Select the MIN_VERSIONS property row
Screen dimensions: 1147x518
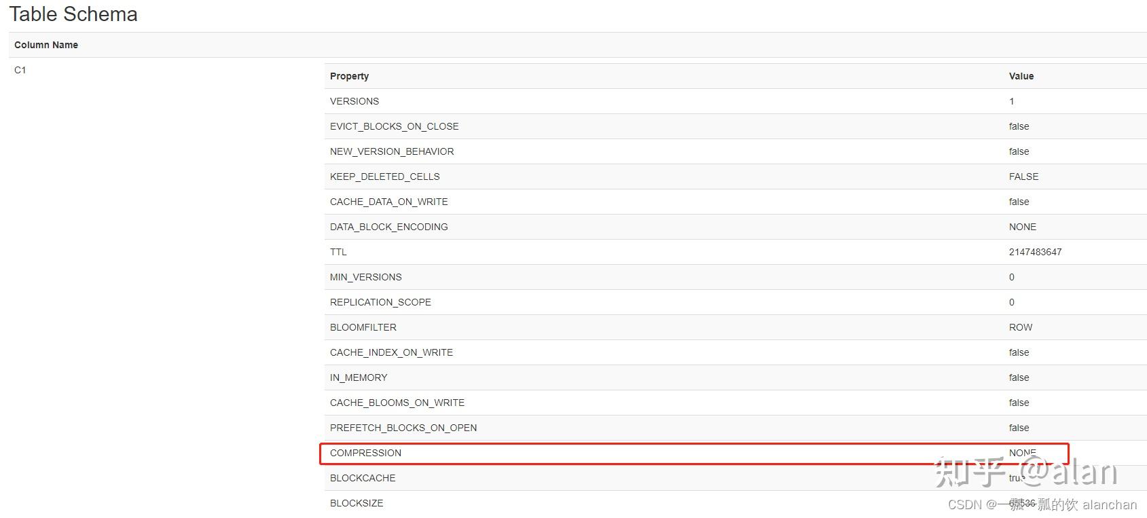point(365,277)
